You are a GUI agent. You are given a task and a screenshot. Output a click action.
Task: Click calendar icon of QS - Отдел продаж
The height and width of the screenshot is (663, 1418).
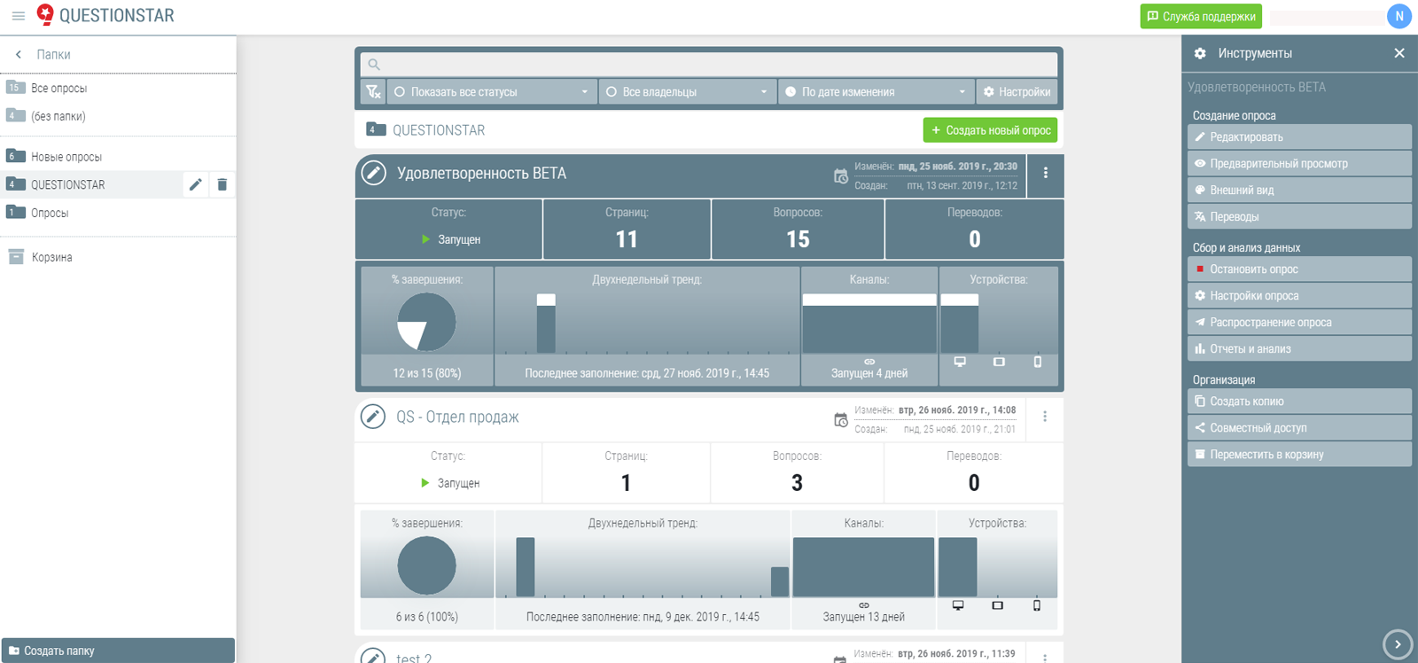(840, 420)
